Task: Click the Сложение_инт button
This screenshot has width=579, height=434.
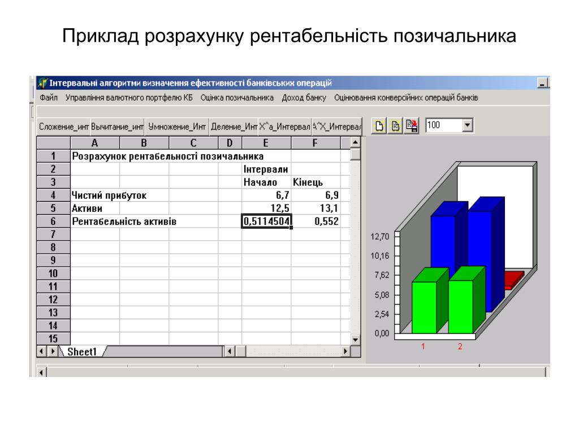Action: [x=63, y=127]
